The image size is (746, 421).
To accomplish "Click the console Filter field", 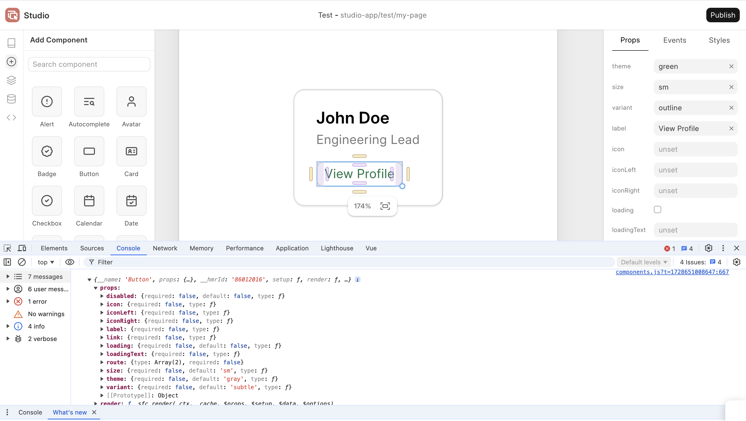I will 349,262.
